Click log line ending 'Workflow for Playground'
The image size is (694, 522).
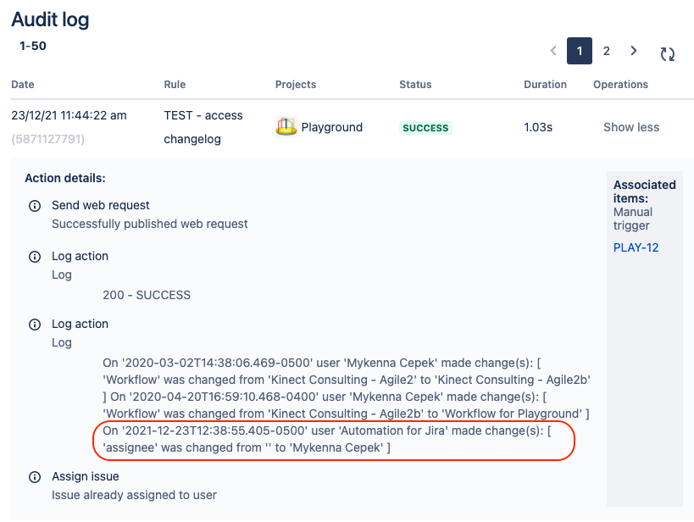click(x=346, y=414)
